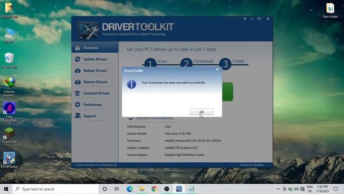Screen dimensions: 344x194
Task: Select Internet Download Manager desktop icon
Action: click(9, 87)
